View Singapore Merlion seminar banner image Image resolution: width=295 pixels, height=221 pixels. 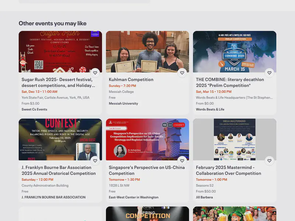pyautogui.click(x=147, y=140)
